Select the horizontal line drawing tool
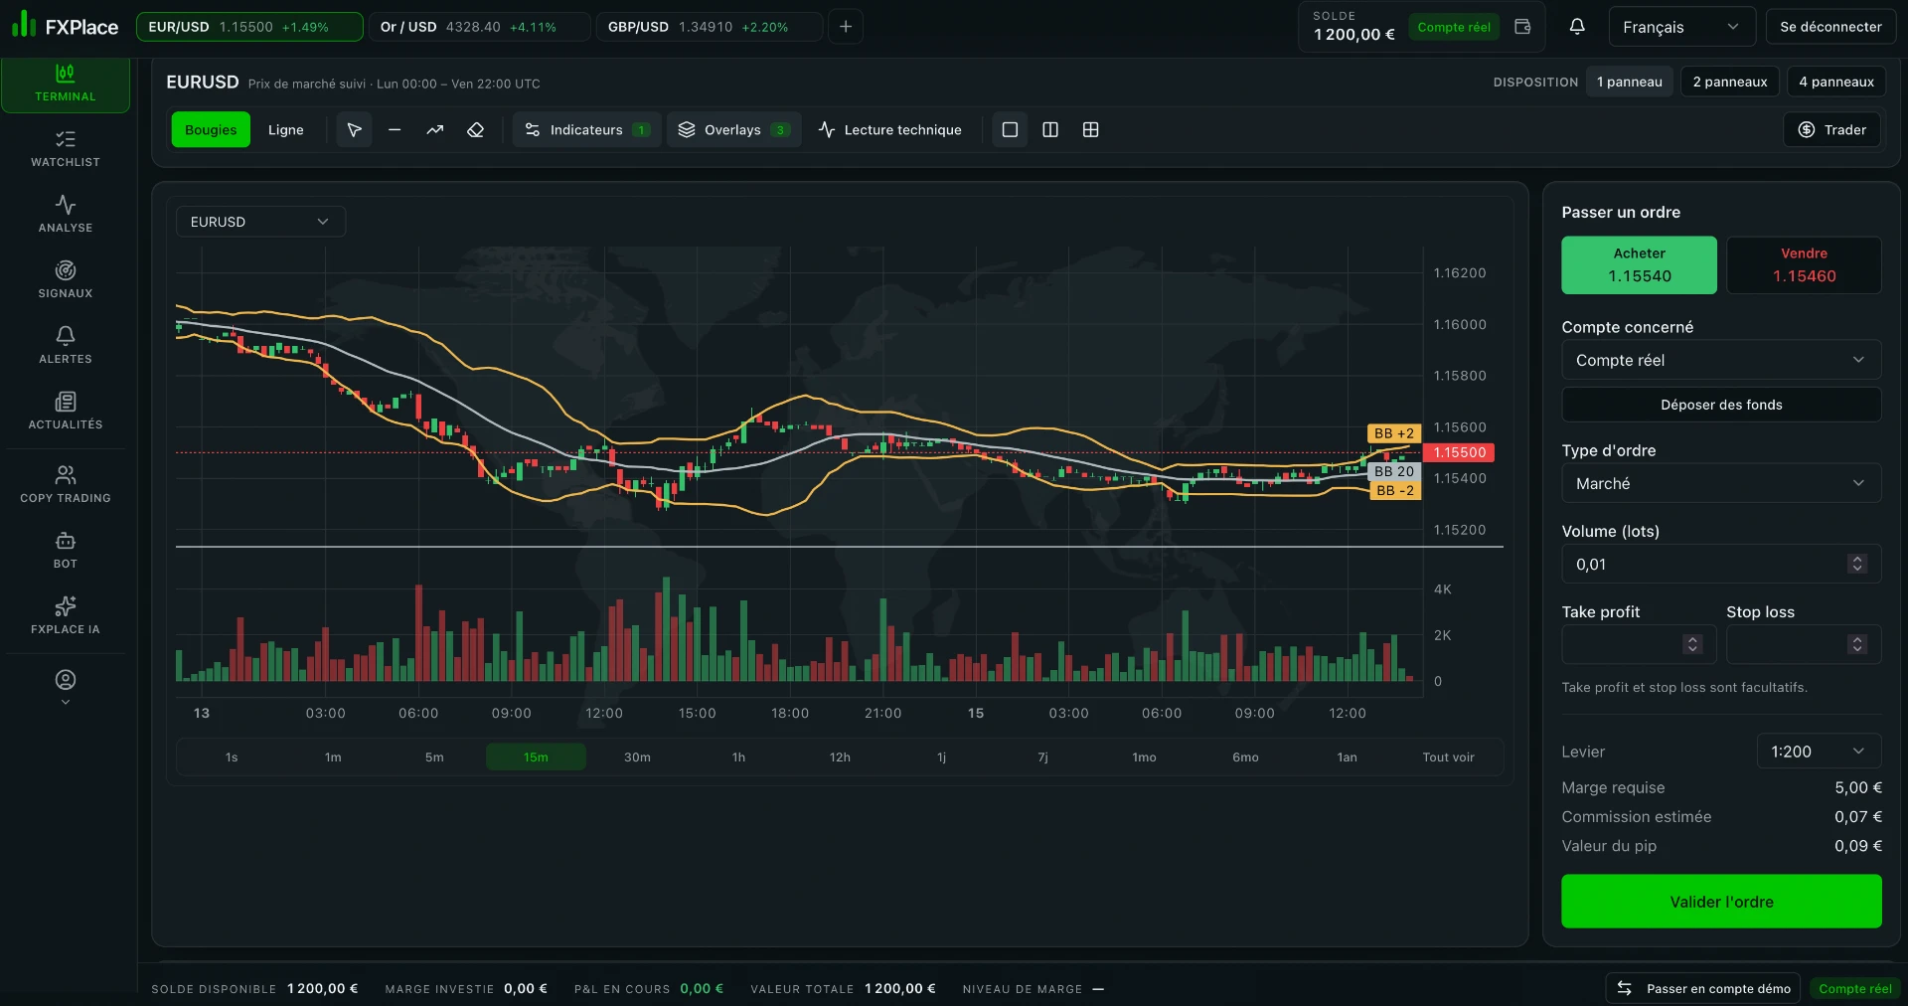 [x=395, y=130]
